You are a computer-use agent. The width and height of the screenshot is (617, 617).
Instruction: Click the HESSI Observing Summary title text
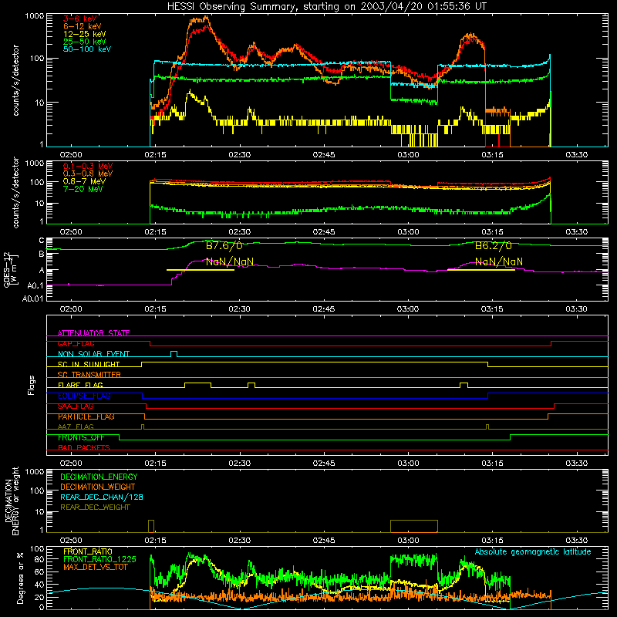pyautogui.click(x=327, y=7)
